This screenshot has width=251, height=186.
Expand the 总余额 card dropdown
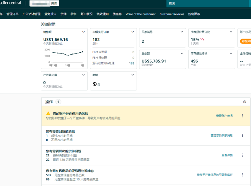(x=182, y=54)
